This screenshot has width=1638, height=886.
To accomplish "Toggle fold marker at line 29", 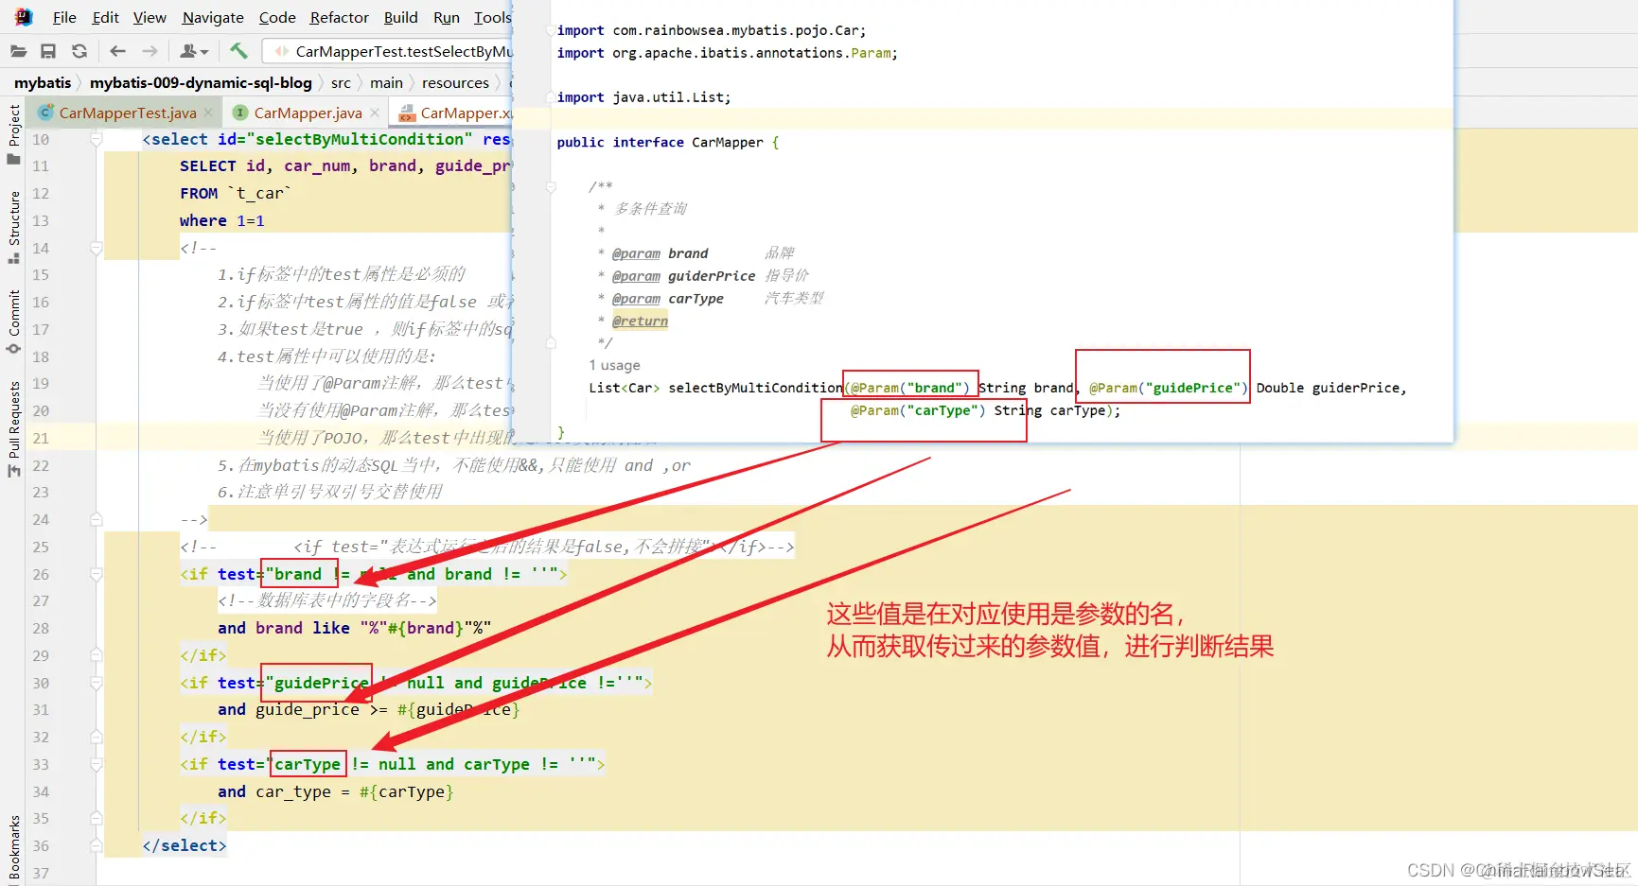I will coord(96,655).
